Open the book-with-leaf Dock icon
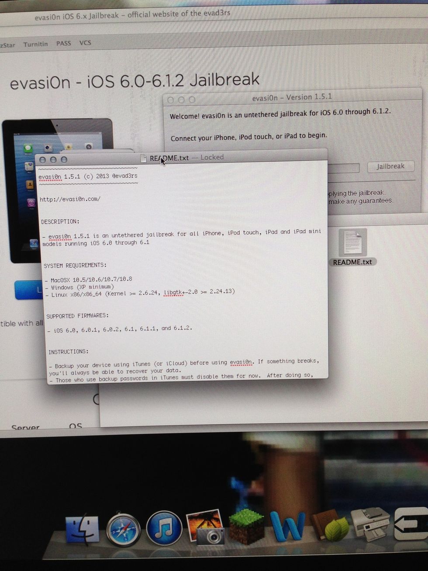This screenshot has height=571, width=428. pos(331,526)
